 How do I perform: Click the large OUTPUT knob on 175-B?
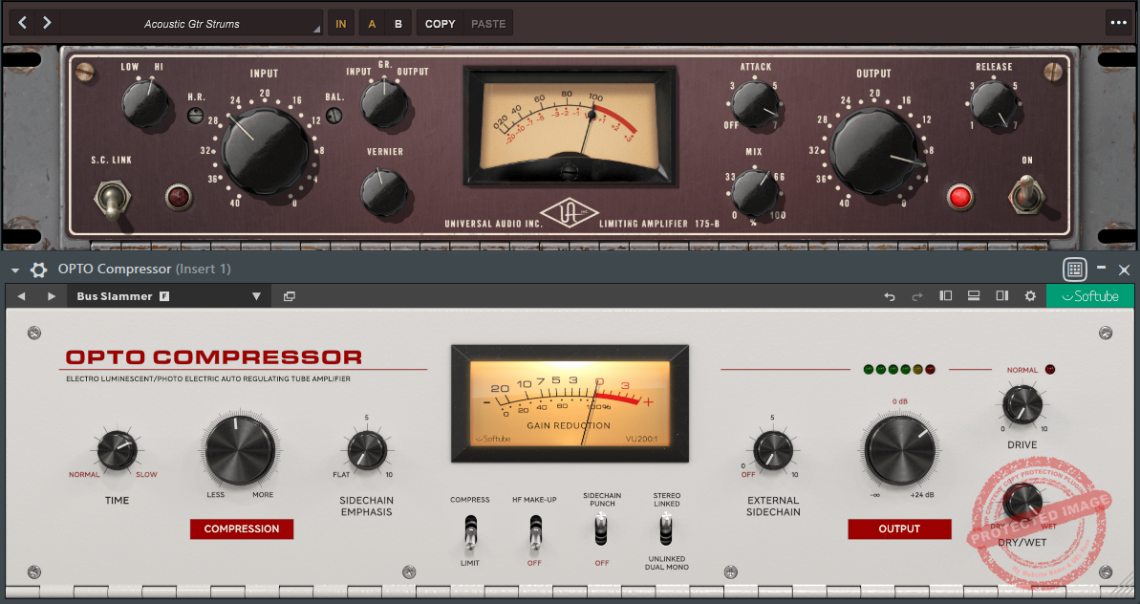[x=874, y=151]
